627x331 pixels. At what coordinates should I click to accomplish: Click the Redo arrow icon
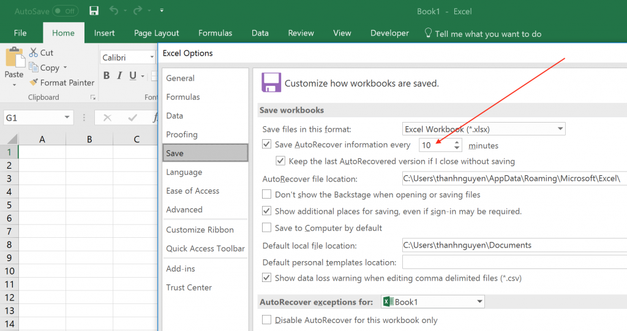coord(138,11)
